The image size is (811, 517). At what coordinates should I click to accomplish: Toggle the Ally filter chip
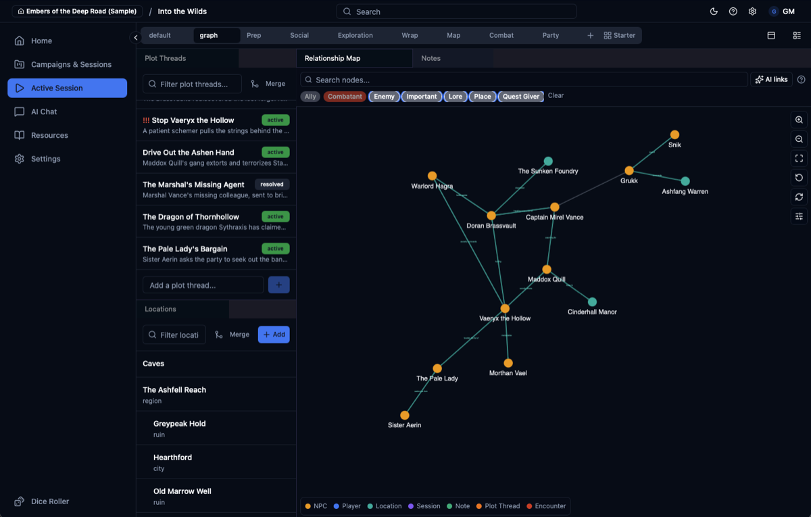[310, 97]
